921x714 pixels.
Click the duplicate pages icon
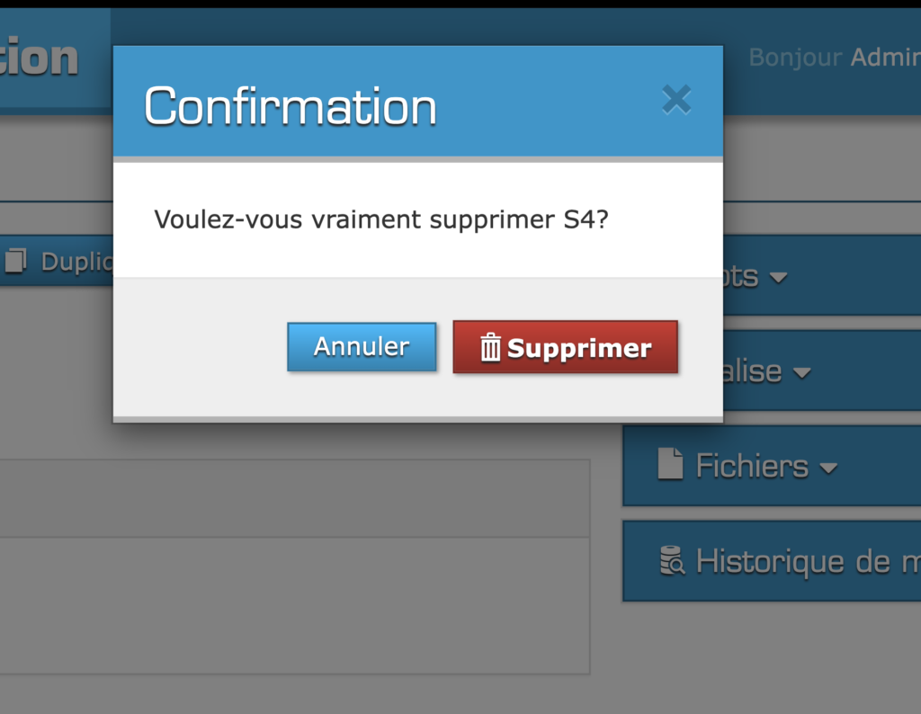pos(16,261)
